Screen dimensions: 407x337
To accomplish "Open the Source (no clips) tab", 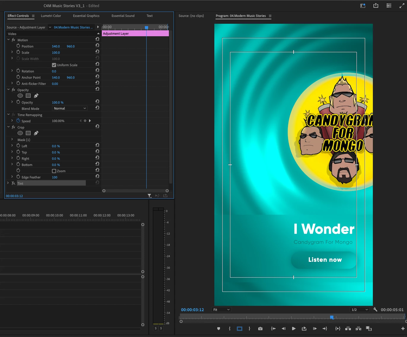I will coord(191,16).
